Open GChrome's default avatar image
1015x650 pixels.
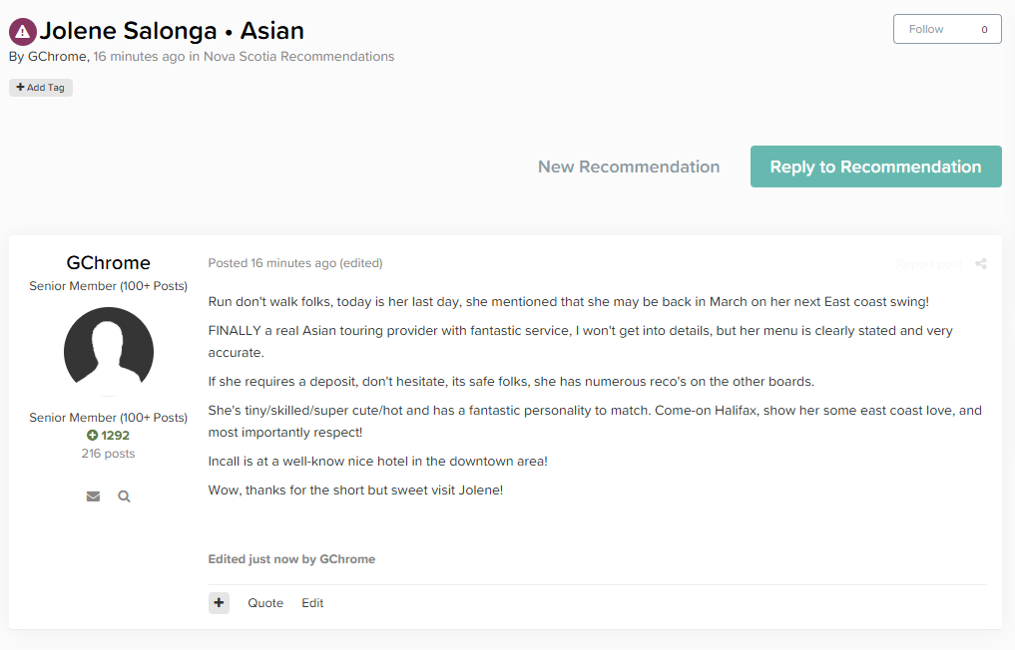[108, 351]
